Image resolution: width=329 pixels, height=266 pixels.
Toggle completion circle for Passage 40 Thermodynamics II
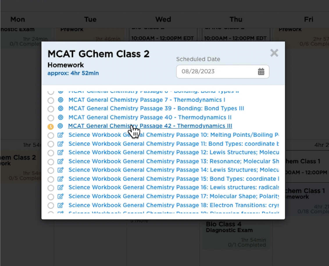pyautogui.click(x=51, y=118)
